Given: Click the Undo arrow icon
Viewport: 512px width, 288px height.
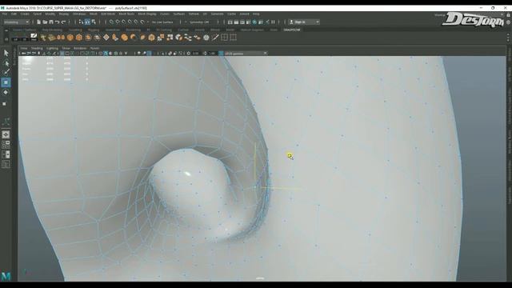Looking at the screenshot, I should click(x=57, y=22).
